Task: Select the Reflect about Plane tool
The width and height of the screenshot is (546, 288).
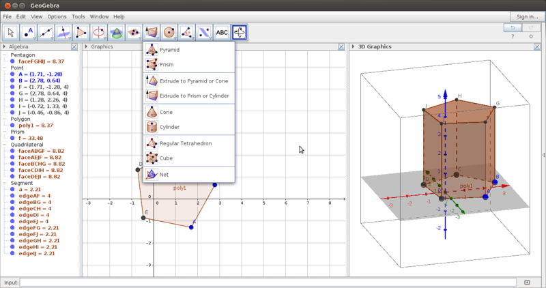Action: [204, 32]
